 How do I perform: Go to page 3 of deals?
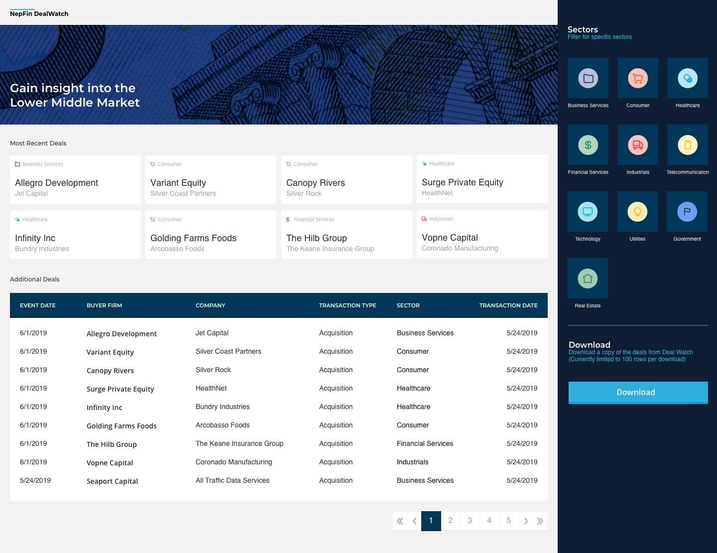pyautogui.click(x=470, y=521)
